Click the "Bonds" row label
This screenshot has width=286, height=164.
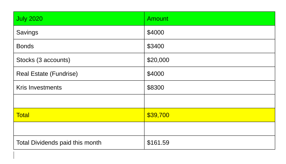79,46
